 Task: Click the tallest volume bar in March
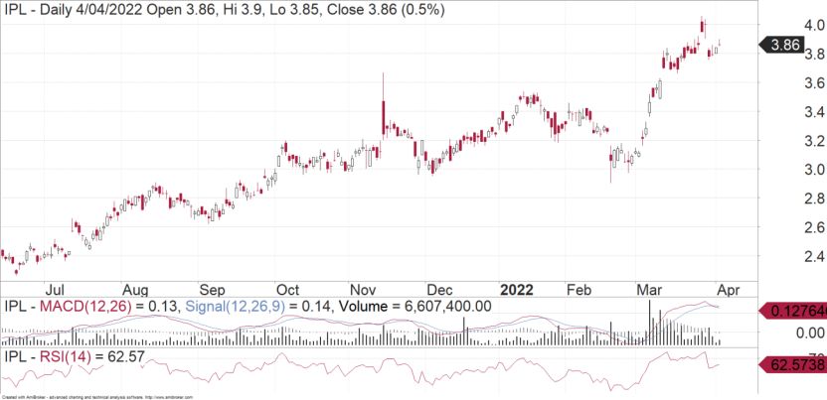point(650,323)
